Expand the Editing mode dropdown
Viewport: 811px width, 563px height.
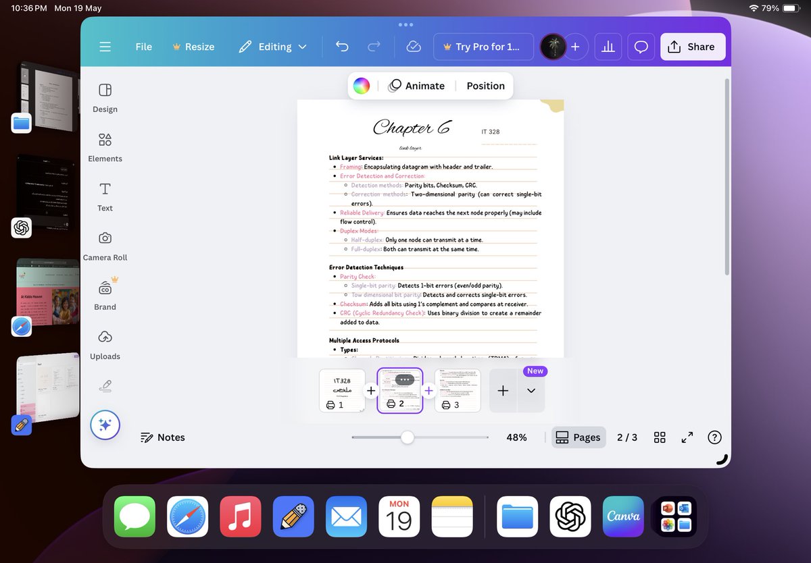(x=273, y=47)
